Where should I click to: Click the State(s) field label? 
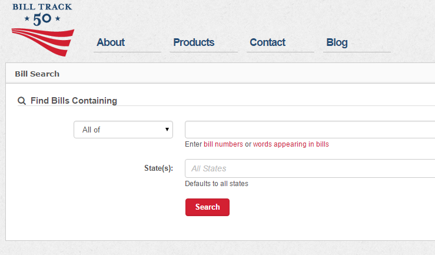tap(158, 168)
